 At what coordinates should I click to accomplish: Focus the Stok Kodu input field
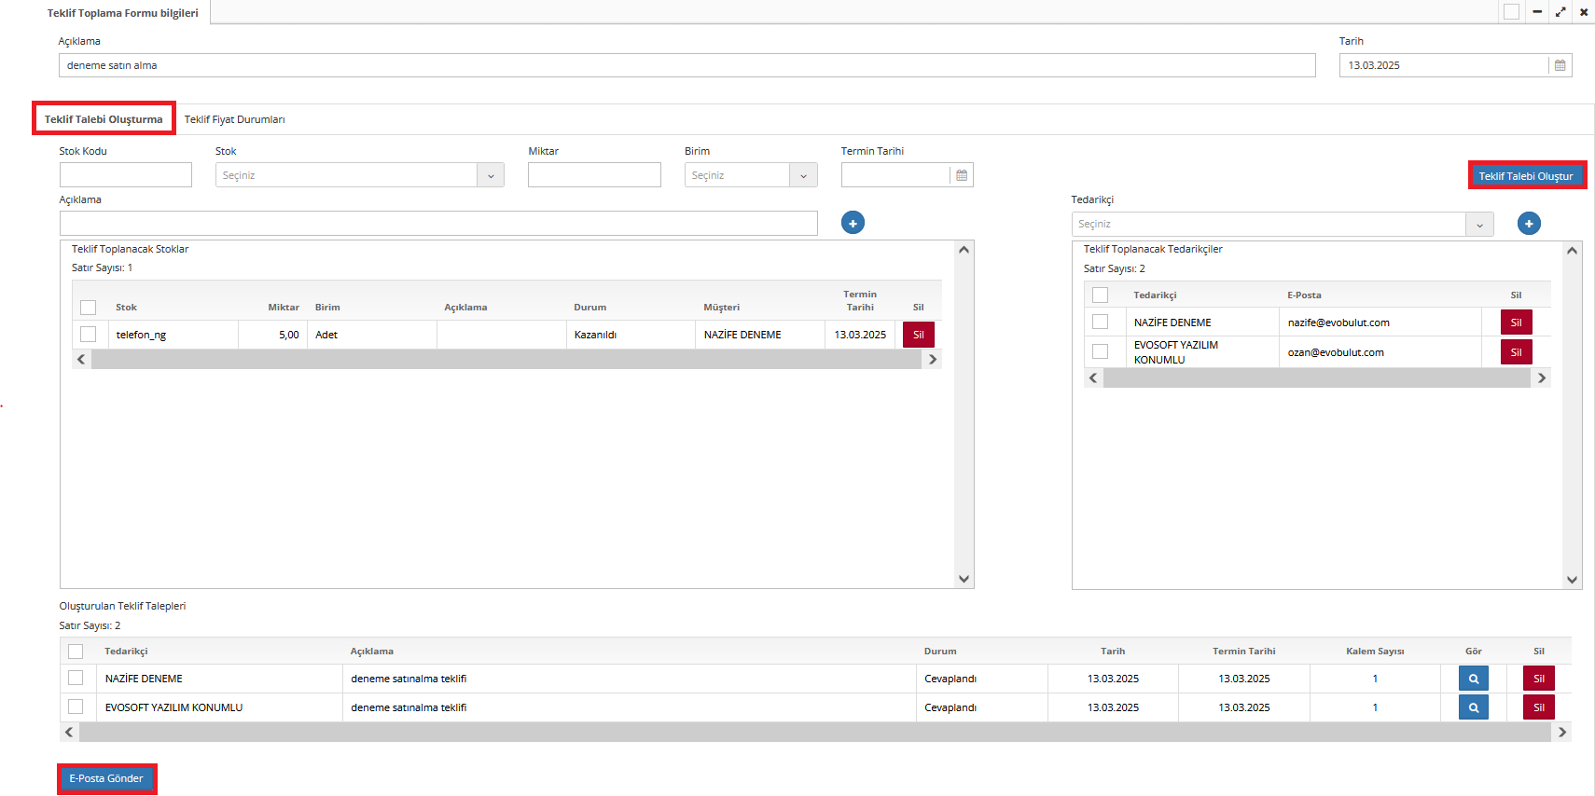click(x=126, y=175)
